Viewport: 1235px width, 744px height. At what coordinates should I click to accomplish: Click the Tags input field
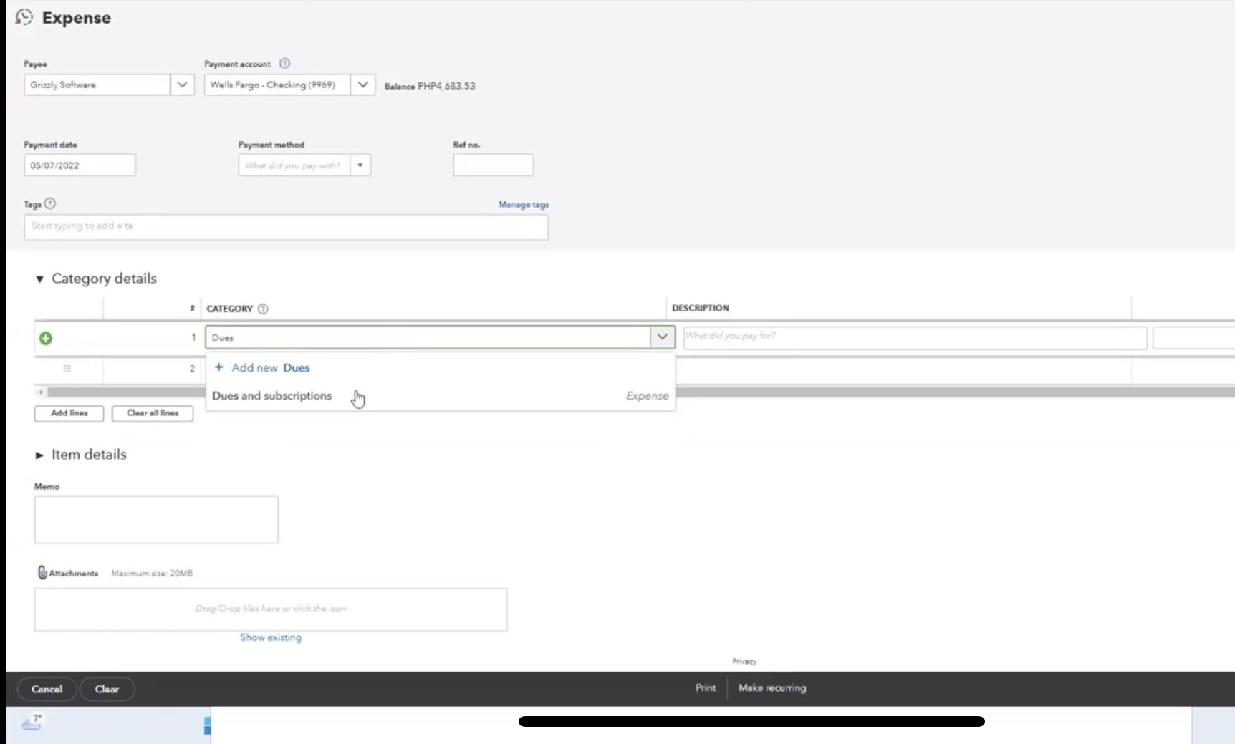coord(287,227)
